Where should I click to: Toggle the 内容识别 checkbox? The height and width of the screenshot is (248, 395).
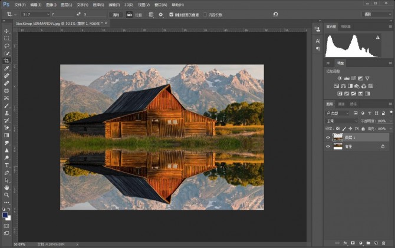205,14
